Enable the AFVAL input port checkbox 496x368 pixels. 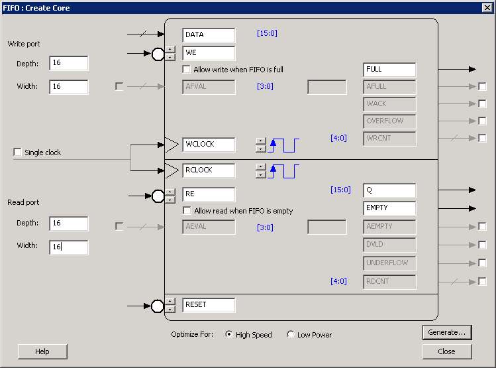coord(119,86)
